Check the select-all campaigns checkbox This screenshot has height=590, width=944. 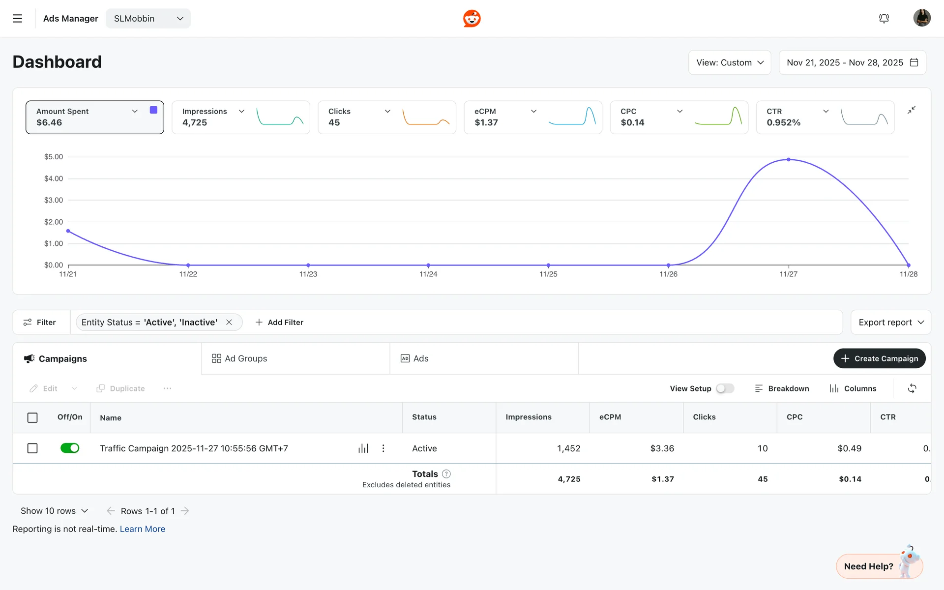[32, 417]
